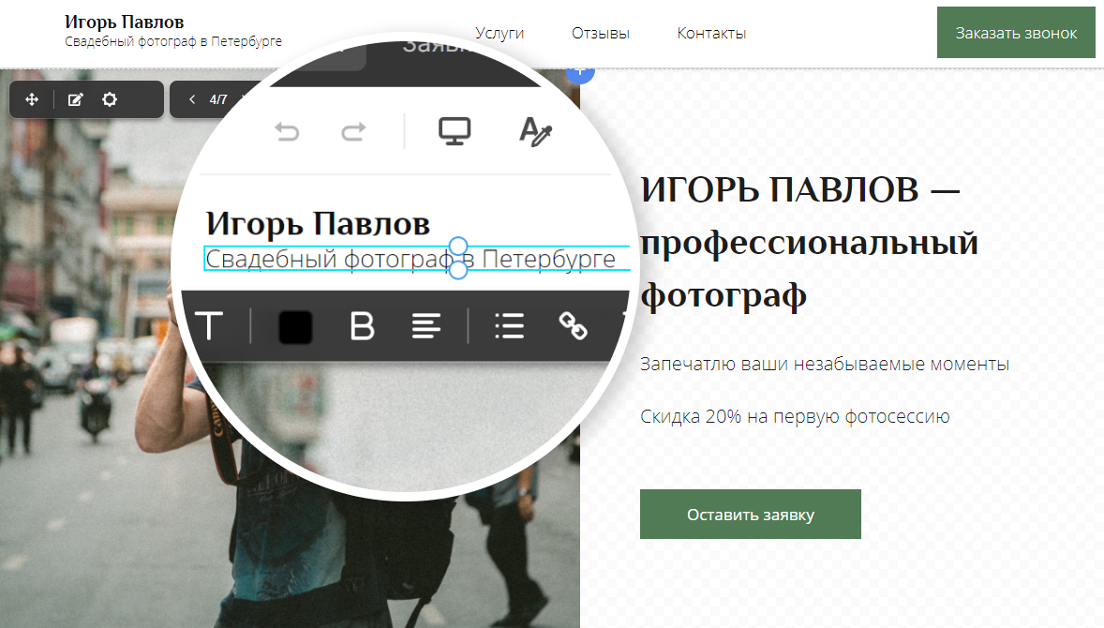The image size is (1104, 628).
Task: Click the 4/7 variant counter
Action: tap(218, 99)
